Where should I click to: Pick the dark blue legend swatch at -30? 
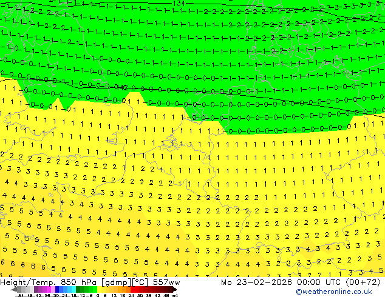(57, 289)
